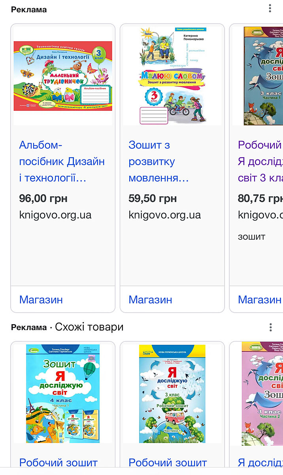Image resolution: width=283 pixels, height=475 pixels.
Task: Open the Робочий зошит link under the 4 клас cover
Action: click(x=58, y=462)
